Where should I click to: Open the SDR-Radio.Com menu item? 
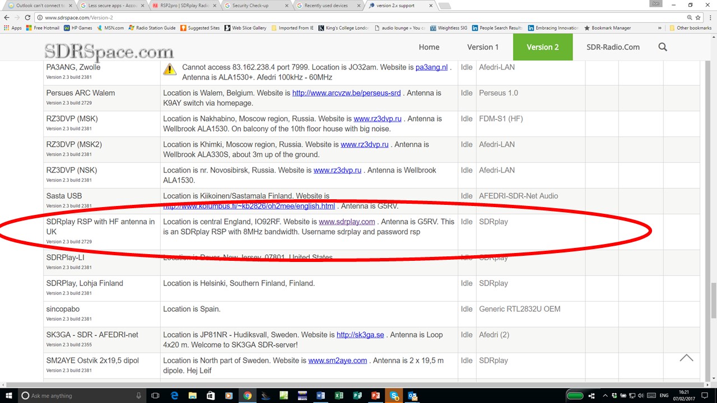[613, 47]
